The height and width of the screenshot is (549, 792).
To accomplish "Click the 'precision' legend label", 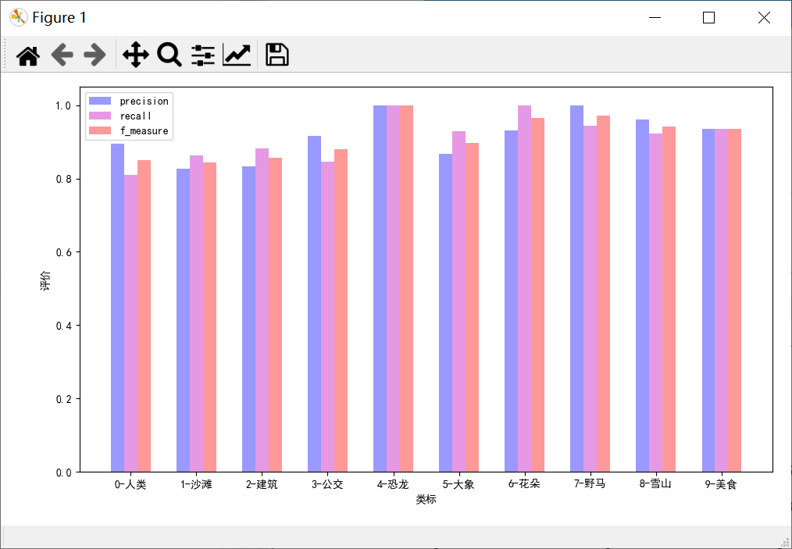I will pos(144,101).
